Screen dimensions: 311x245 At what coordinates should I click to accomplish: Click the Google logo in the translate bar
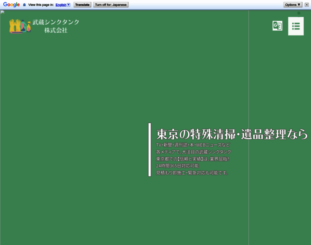(11, 5)
